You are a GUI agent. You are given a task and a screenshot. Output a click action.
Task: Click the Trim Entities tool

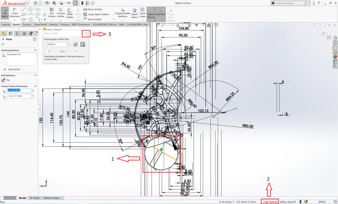(x=52, y=13)
